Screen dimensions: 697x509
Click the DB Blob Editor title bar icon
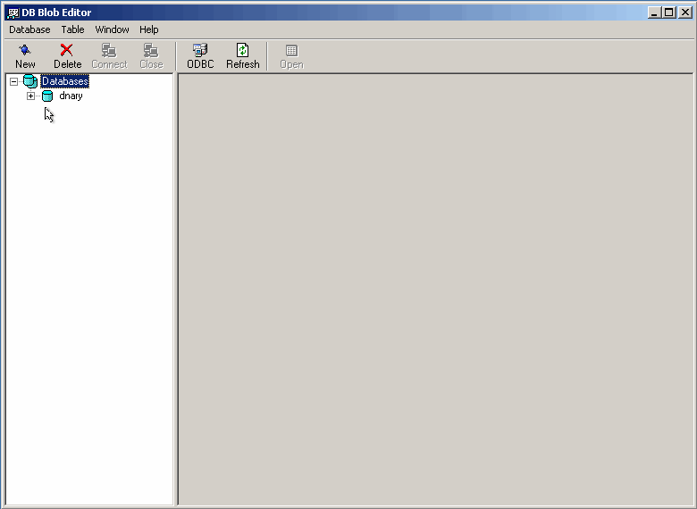coord(13,13)
